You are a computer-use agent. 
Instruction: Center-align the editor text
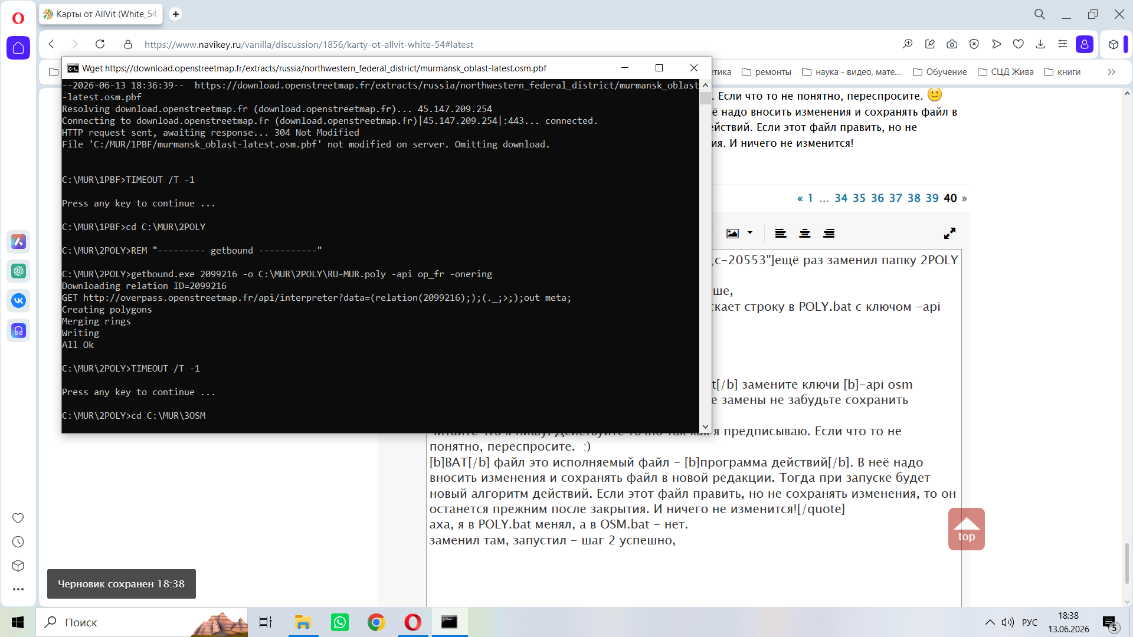pyautogui.click(x=805, y=234)
